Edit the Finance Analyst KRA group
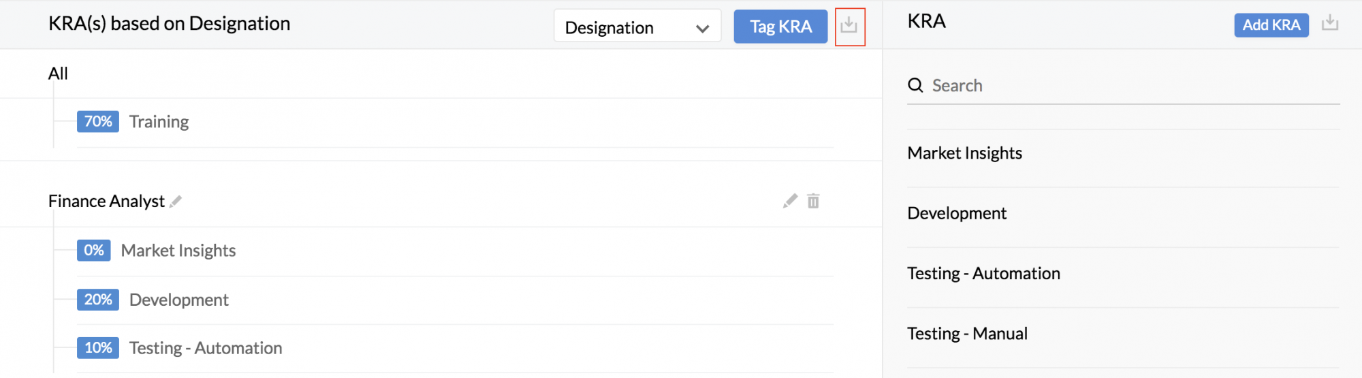This screenshot has width=1362, height=378. point(790,201)
